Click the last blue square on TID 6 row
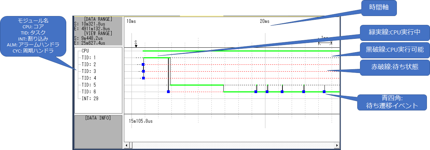 coord(324,92)
